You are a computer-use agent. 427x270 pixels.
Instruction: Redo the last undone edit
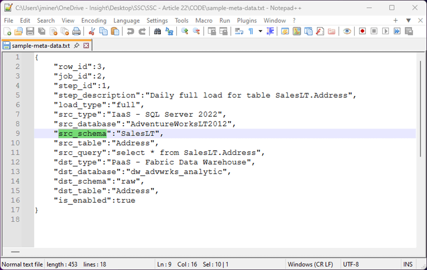tap(142, 31)
